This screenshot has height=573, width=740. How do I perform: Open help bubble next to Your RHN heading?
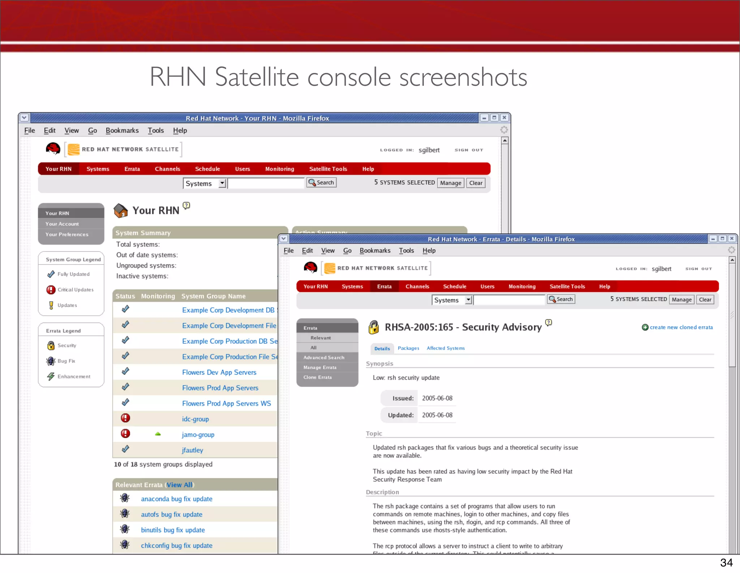tap(186, 206)
